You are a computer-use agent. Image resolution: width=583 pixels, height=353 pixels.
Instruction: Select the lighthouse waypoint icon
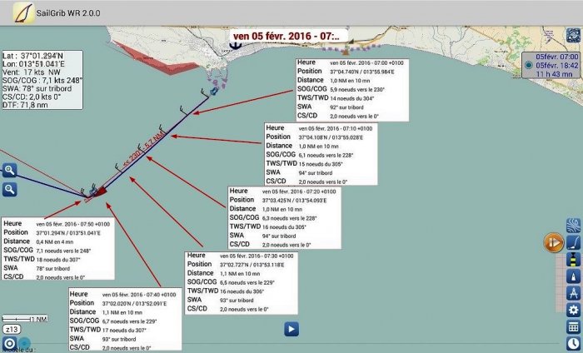point(573,259)
